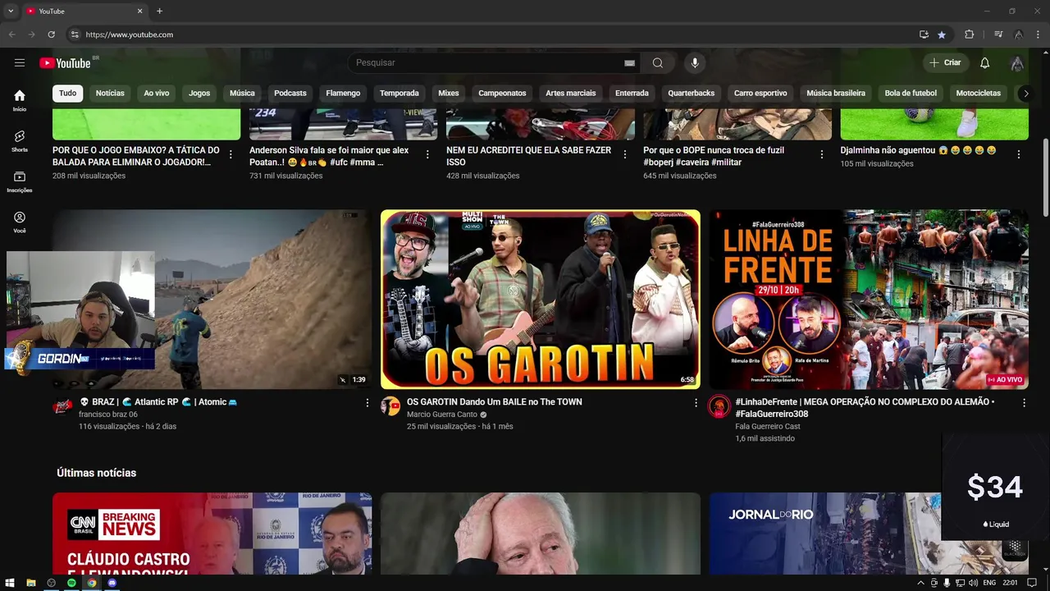The height and width of the screenshot is (591, 1050).
Task: Click francisco braz 06 channel avatar
Action: [62, 406]
